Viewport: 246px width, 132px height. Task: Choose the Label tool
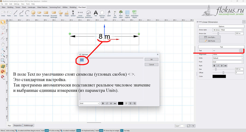(109, 13)
